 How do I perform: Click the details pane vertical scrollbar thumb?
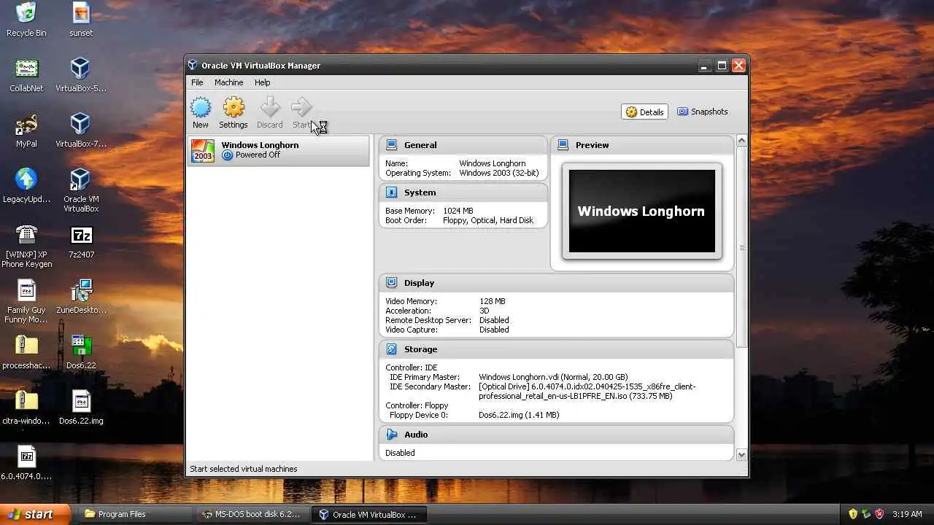741,247
